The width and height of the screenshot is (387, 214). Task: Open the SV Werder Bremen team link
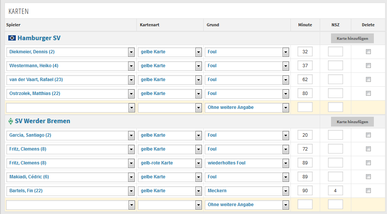pos(42,121)
